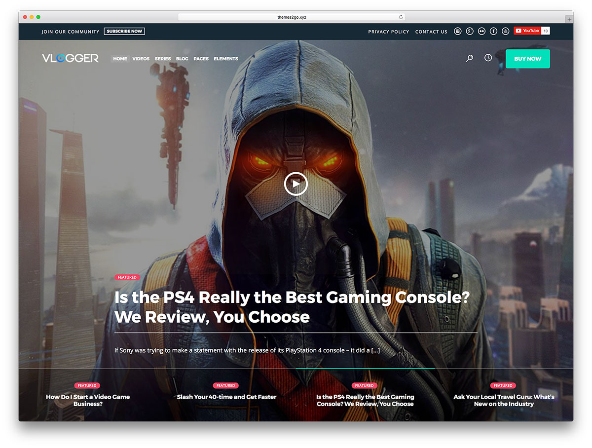This screenshot has width=592, height=448.
Task: Open the search magnifier icon
Action: (470, 58)
